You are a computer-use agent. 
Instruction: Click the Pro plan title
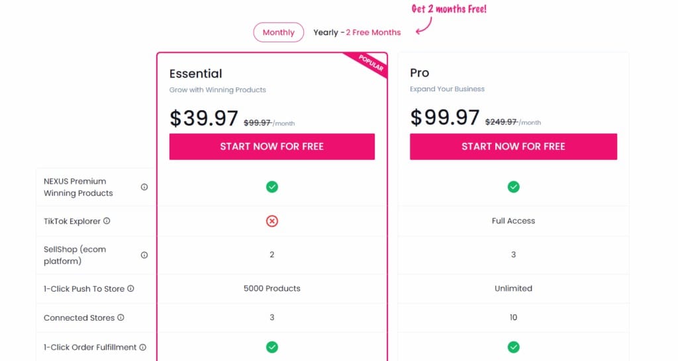[420, 73]
